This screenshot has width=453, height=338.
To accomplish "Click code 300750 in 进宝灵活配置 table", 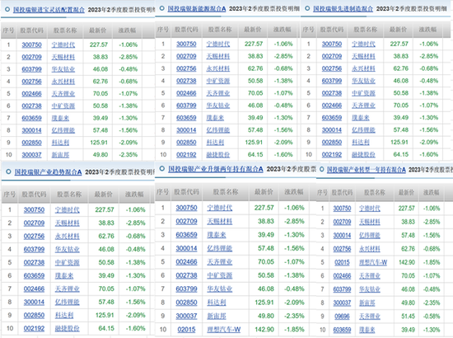I will [x=32, y=45].
